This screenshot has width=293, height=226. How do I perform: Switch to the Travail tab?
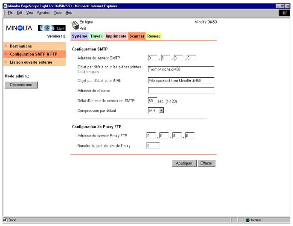click(x=96, y=36)
